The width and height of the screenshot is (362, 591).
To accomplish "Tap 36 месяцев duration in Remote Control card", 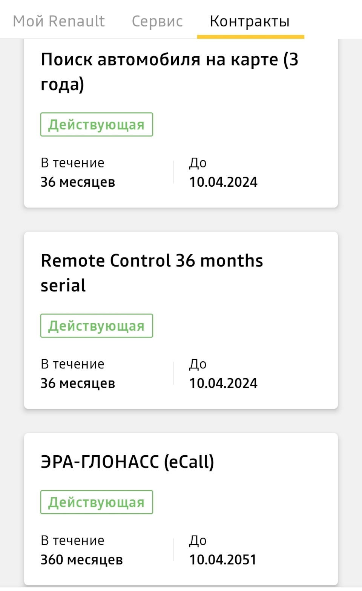I will coord(78,383).
